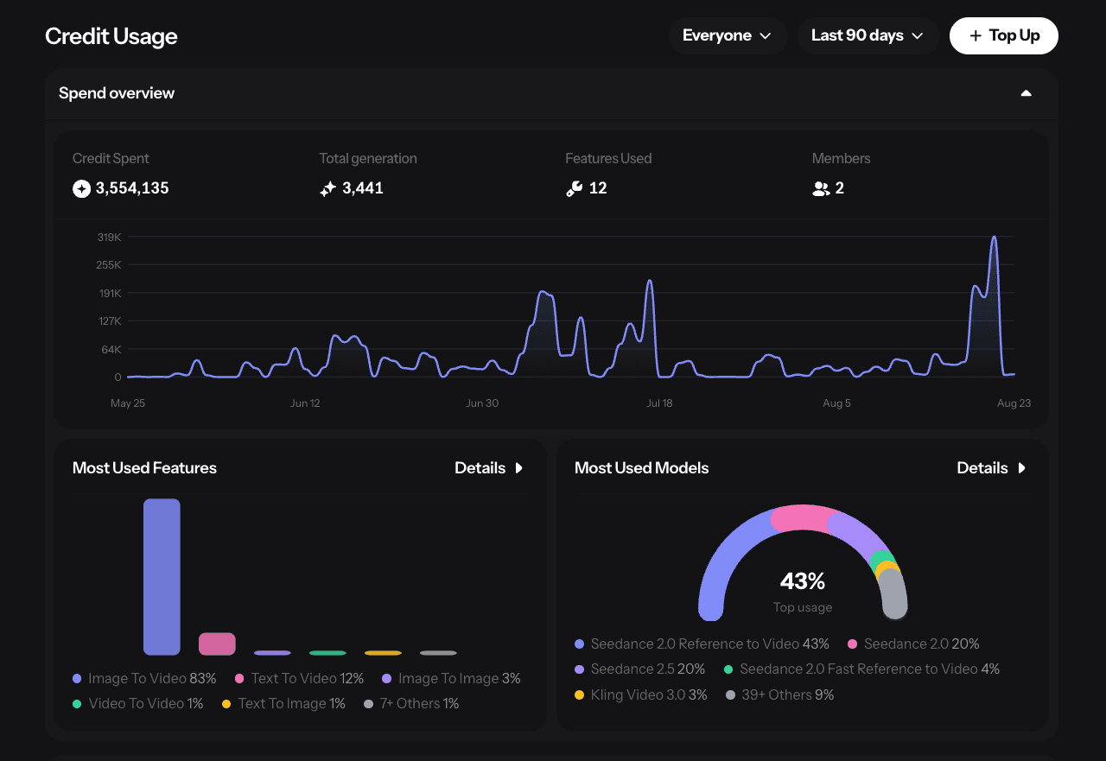Click the Most Used Models heading
Image resolution: width=1106 pixels, height=761 pixels.
tap(642, 468)
